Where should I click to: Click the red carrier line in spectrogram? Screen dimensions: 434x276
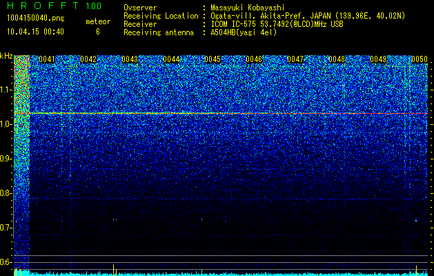[x=228, y=113]
